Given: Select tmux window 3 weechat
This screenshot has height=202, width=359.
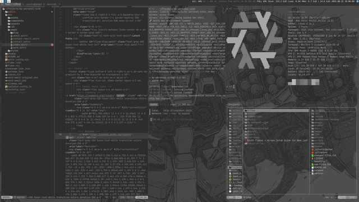Looking at the screenshot, I should pyautogui.click(x=50, y=4).
